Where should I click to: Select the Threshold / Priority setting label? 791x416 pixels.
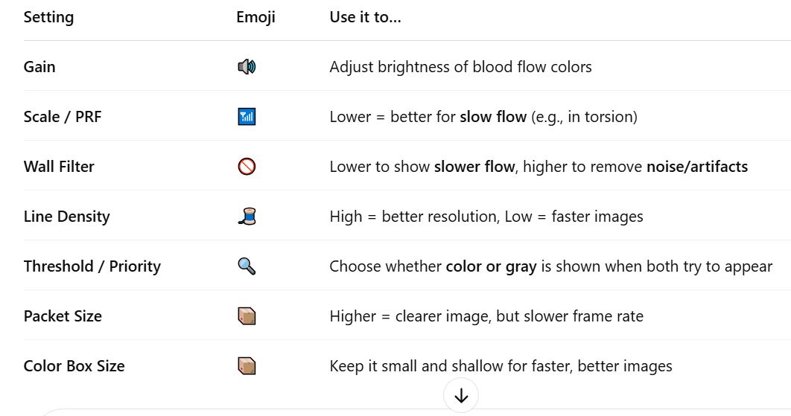(x=92, y=266)
